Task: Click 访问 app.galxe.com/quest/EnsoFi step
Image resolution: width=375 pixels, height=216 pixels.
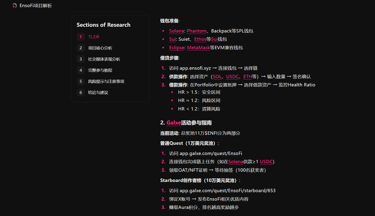Action: (x=206, y=153)
